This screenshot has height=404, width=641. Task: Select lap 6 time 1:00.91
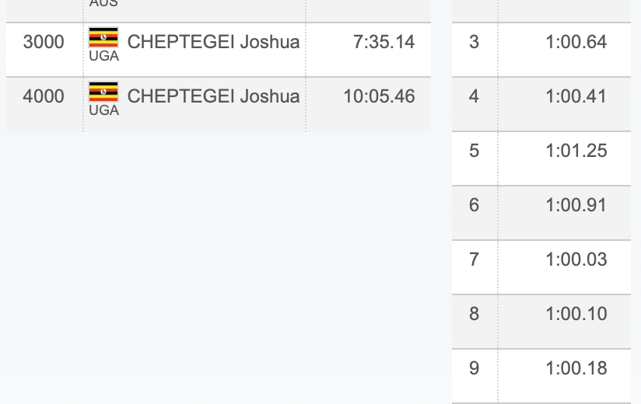(576, 205)
